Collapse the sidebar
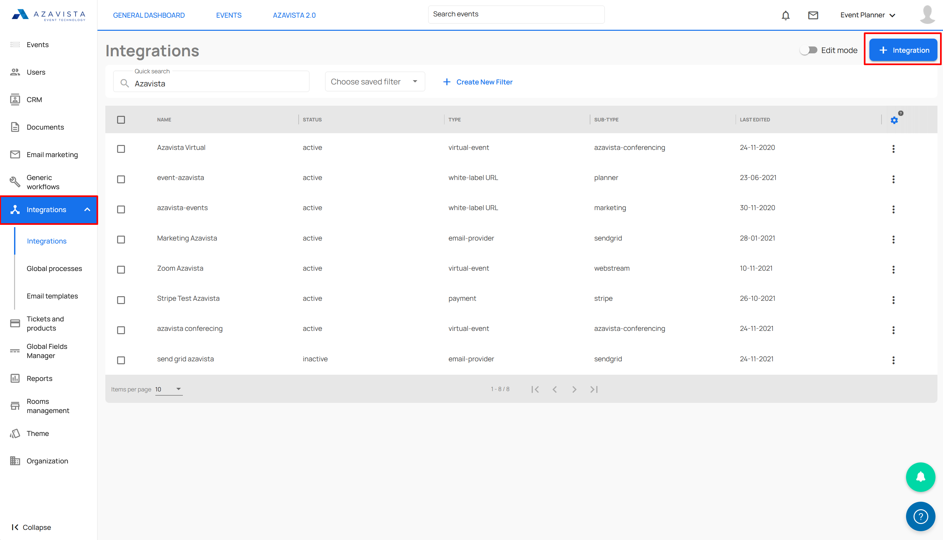Image resolution: width=943 pixels, height=540 pixels. (31, 527)
